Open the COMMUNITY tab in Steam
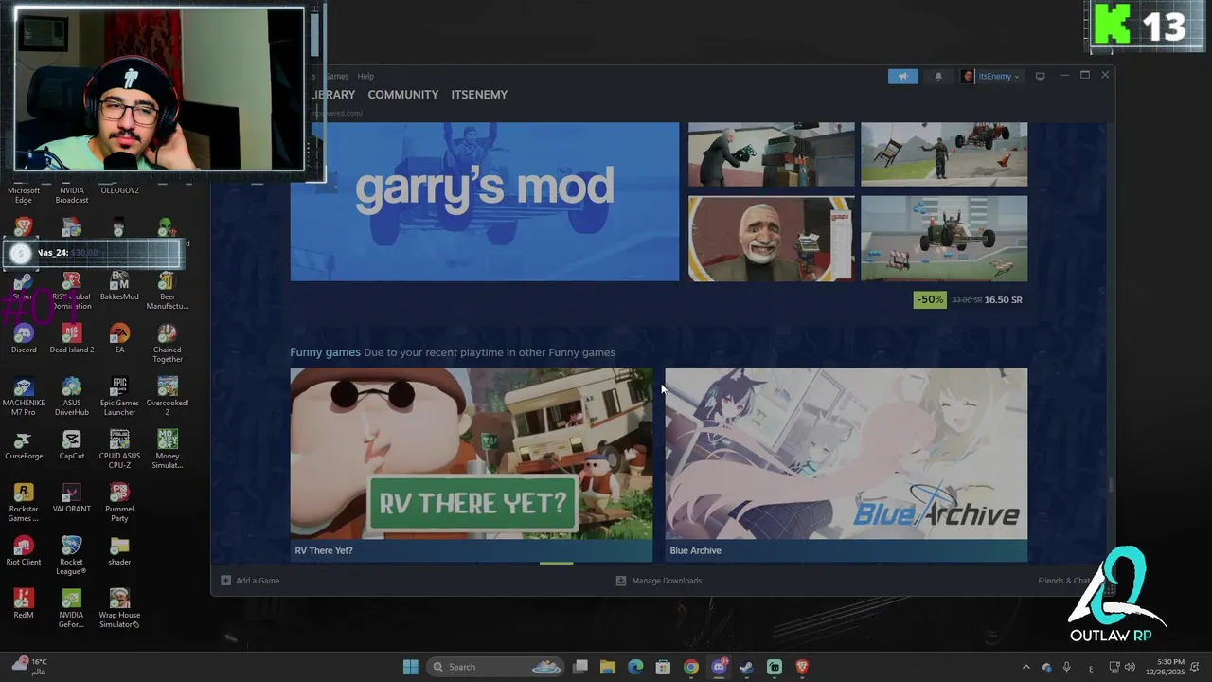 click(x=402, y=95)
